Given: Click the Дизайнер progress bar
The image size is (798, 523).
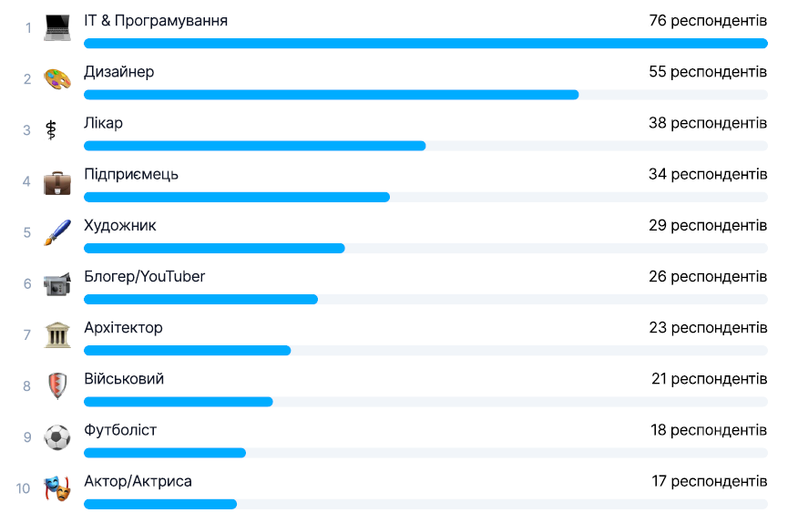Looking at the screenshot, I should (x=332, y=95).
